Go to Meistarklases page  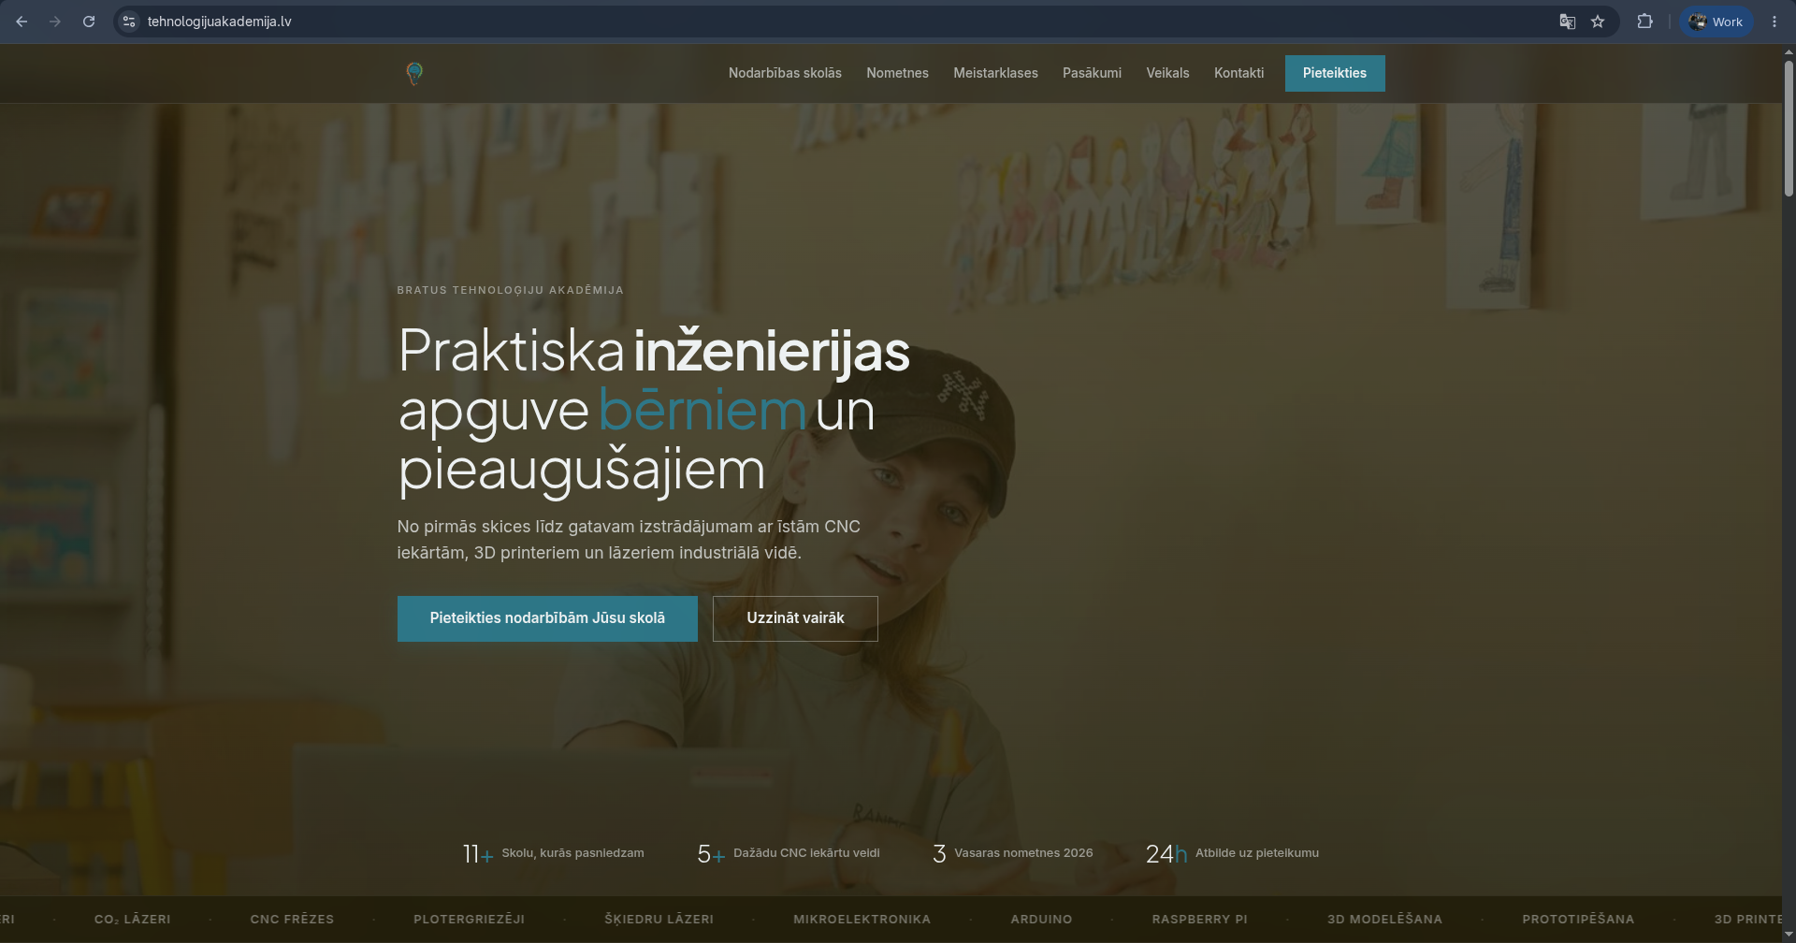tap(995, 73)
